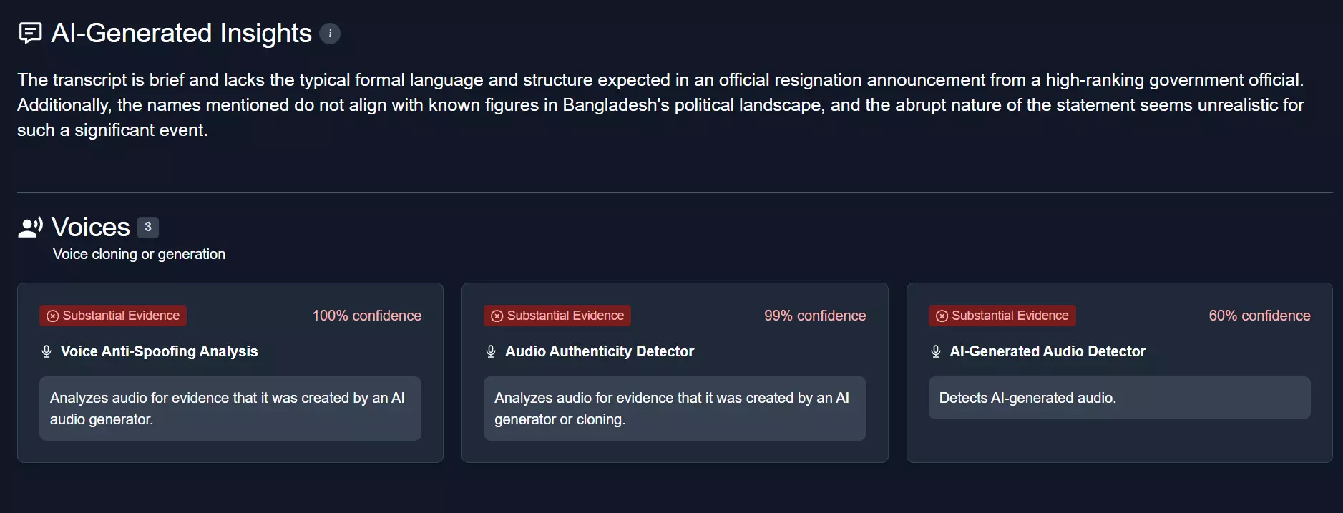
Task: Open the Voice Anti-Spoofing Analysis title
Action: click(159, 351)
